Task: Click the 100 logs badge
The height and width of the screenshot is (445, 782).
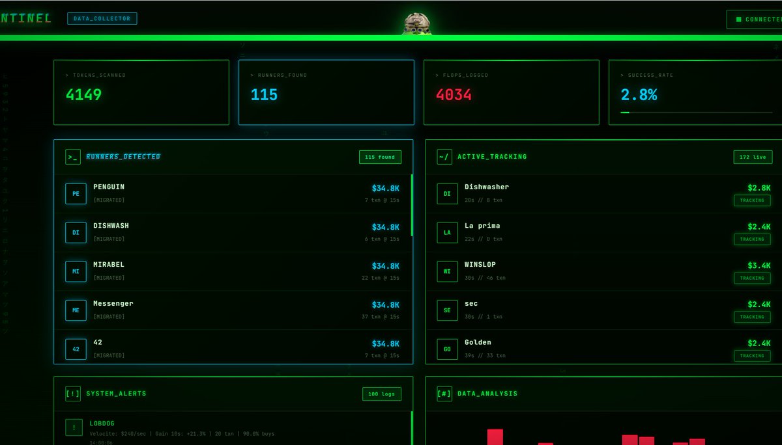Action: coord(382,394)
